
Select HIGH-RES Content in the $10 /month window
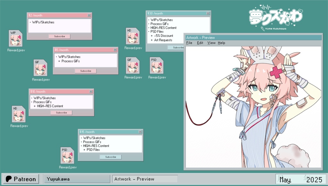coord(50,106)
